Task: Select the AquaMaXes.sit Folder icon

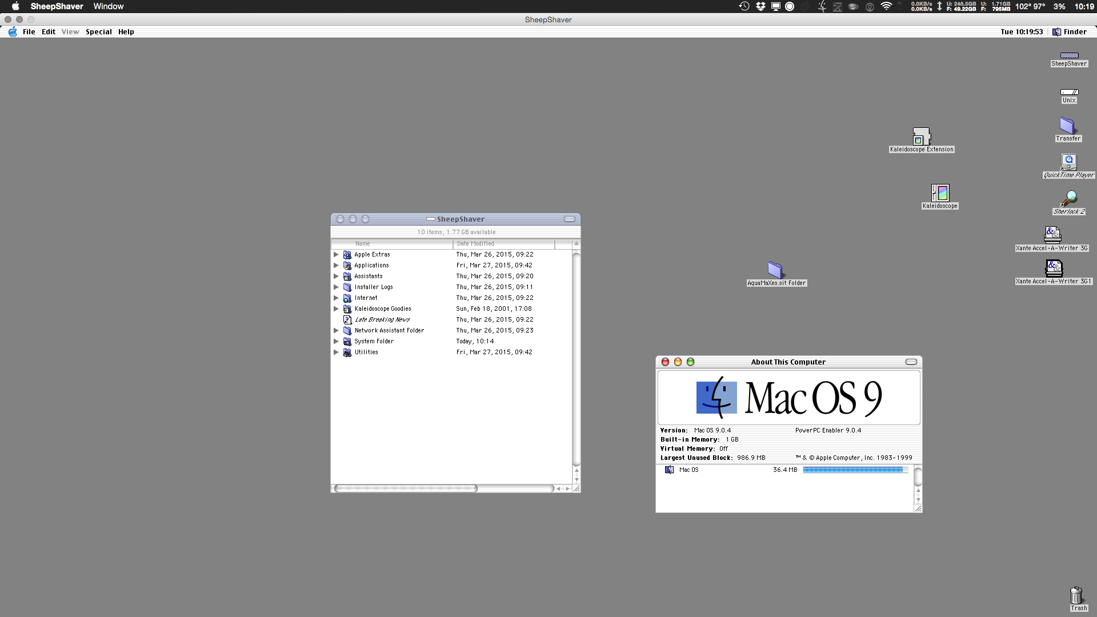Action: click(775, 270)
